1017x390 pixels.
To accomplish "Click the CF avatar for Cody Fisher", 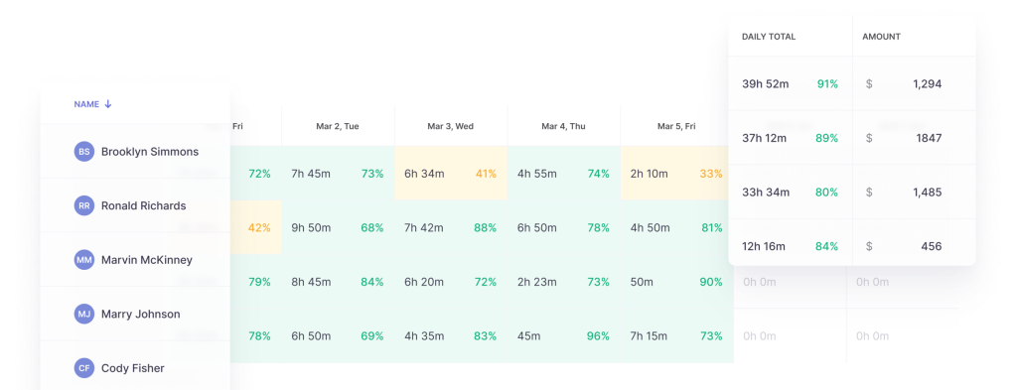I will click(84, 368).
